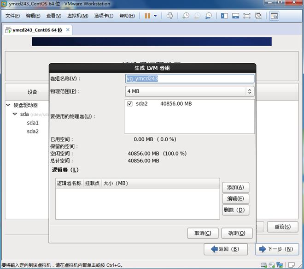This screenshot has width=304, height=269.
Task: Open the 编辑(E) menu
Action: tap(33, 16)
